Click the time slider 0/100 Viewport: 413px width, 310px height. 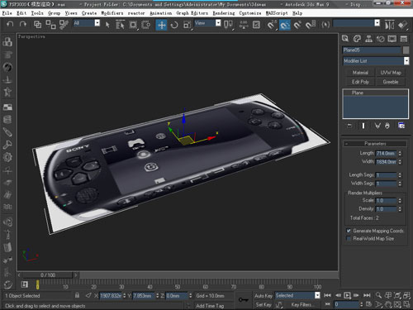coord(48,275)
